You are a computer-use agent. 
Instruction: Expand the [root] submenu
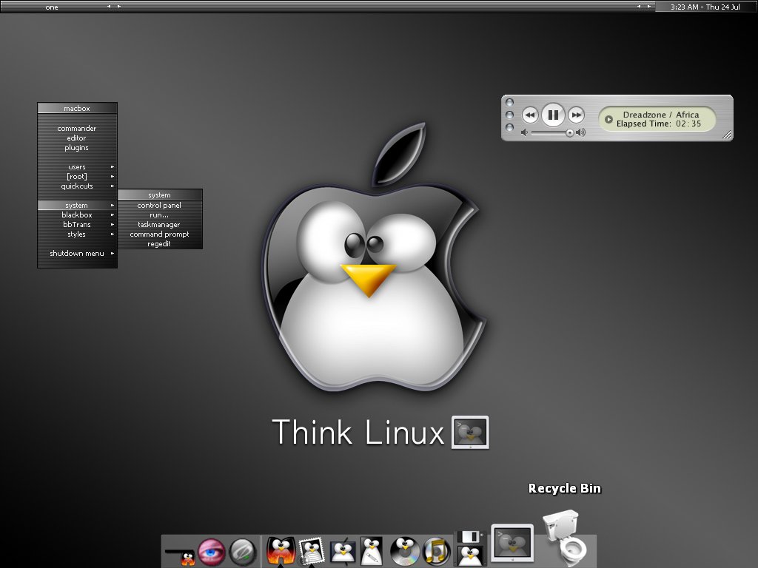click(x=77, y=177)
